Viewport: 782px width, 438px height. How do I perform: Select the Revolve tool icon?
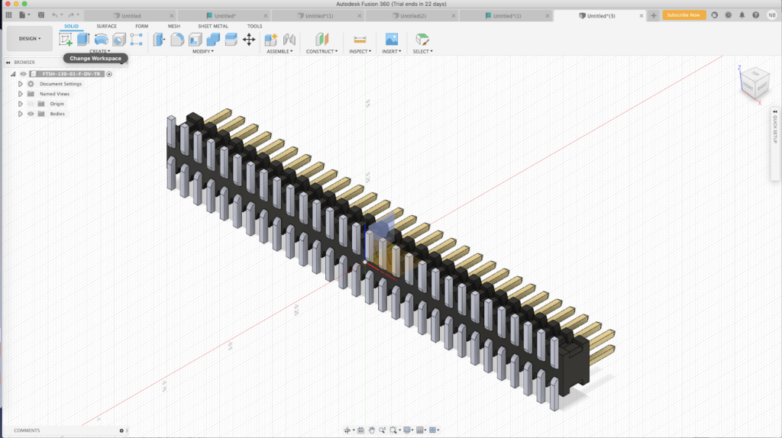102,40
